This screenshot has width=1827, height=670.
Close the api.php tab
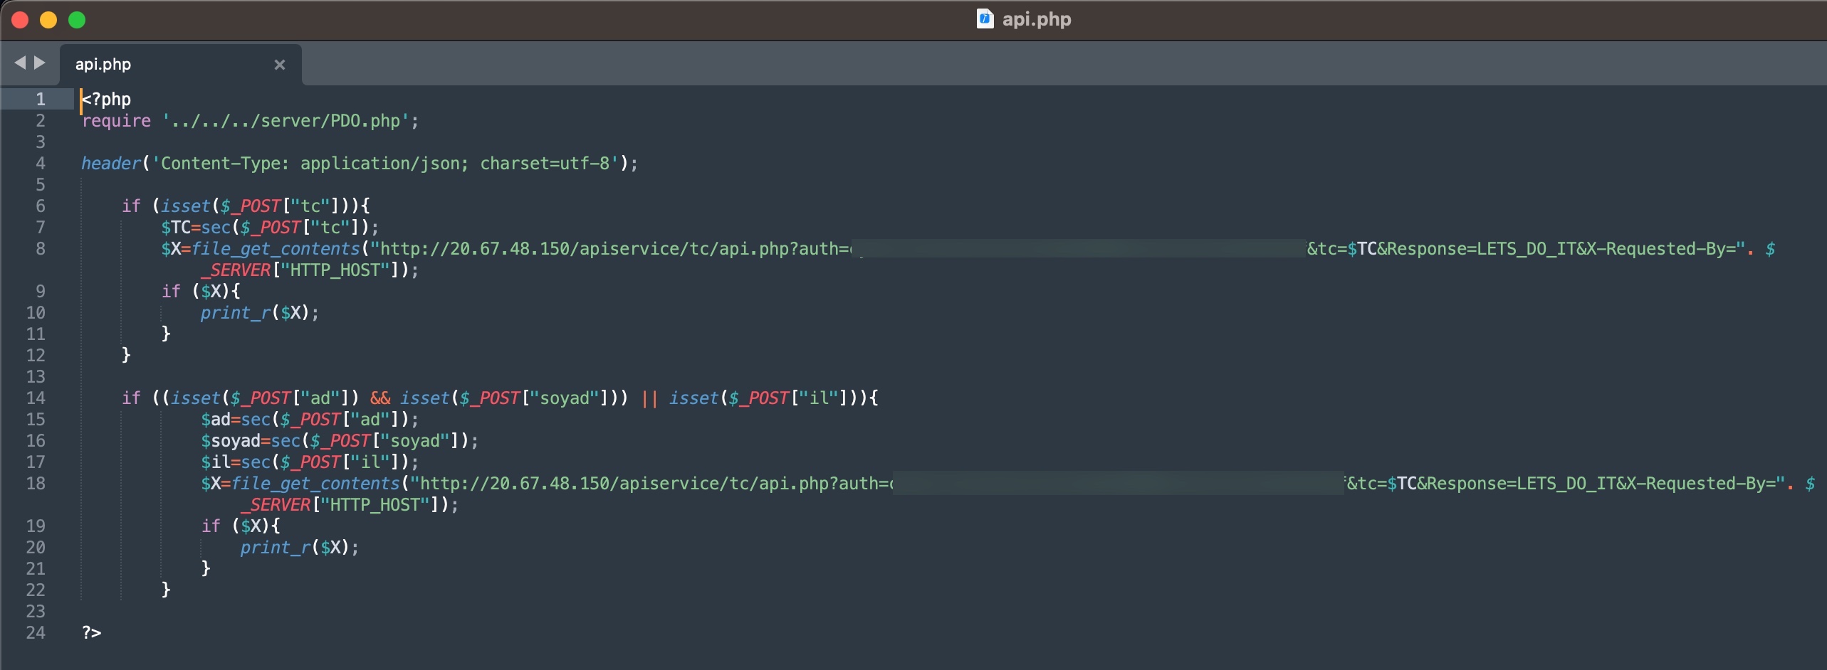280,65
